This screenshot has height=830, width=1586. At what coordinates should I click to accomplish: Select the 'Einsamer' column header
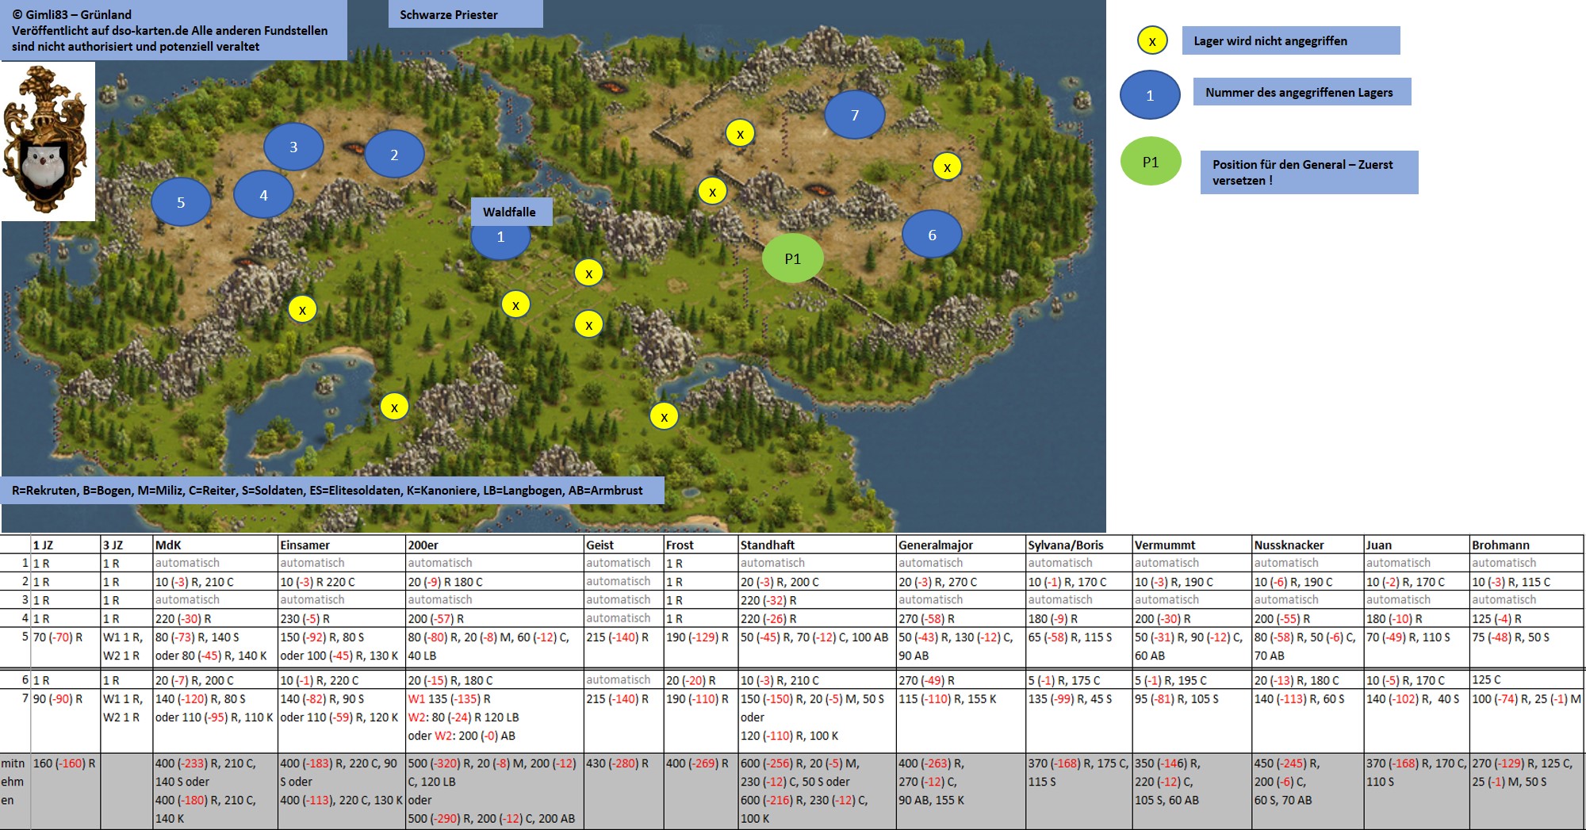342,545
